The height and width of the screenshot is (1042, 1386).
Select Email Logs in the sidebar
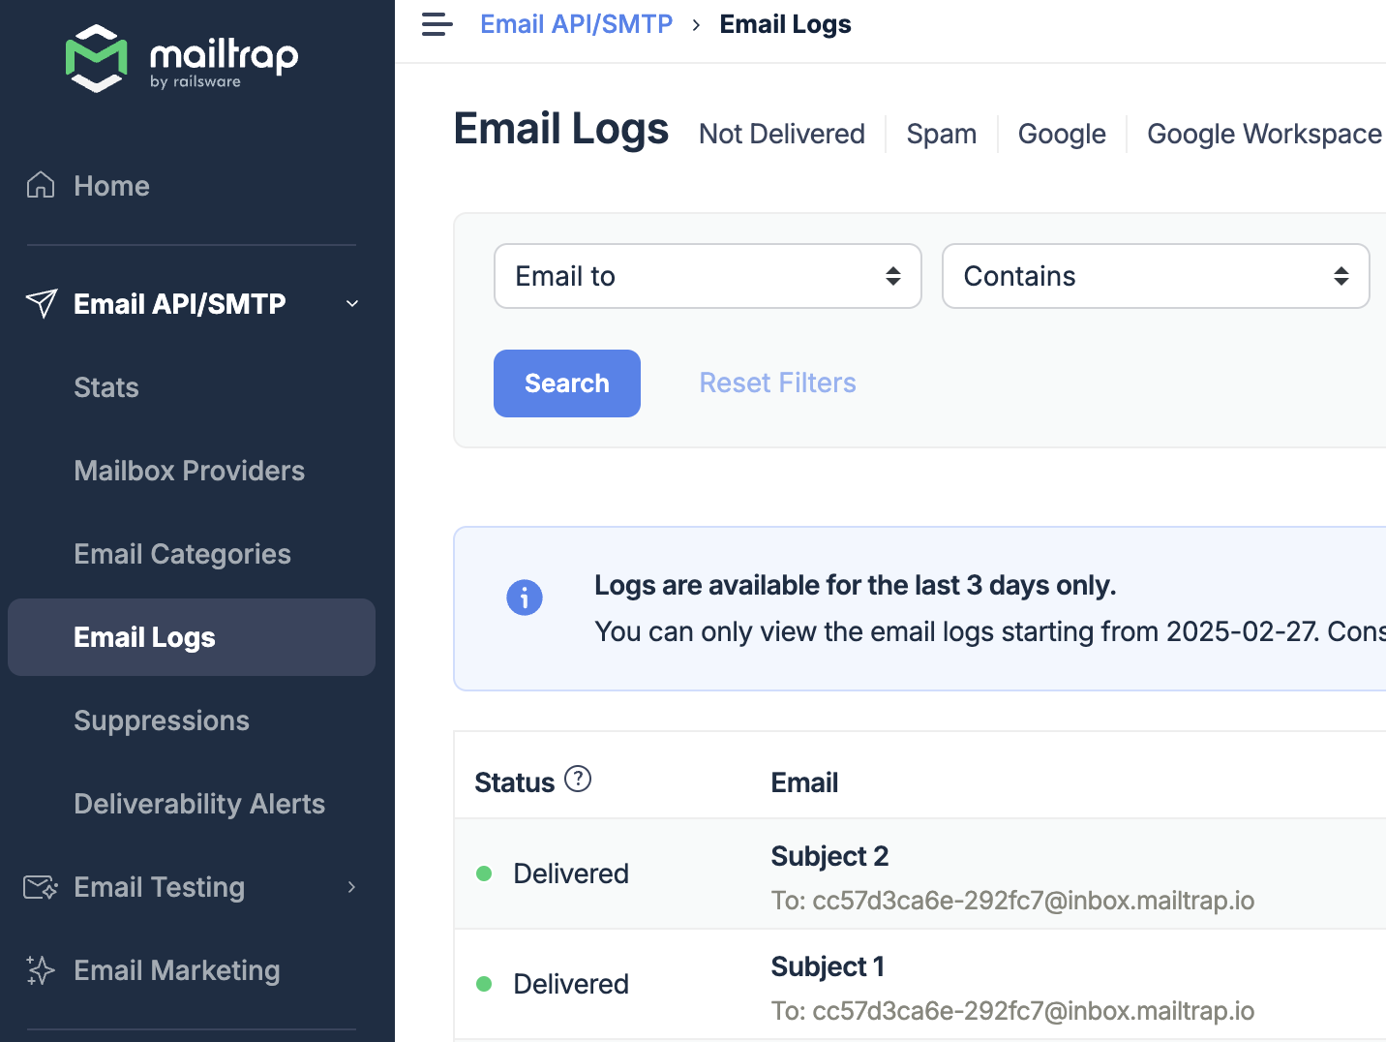192,637
